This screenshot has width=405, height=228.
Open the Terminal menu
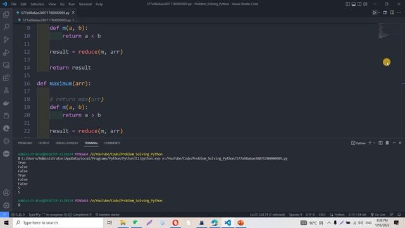tap(85, 4)
